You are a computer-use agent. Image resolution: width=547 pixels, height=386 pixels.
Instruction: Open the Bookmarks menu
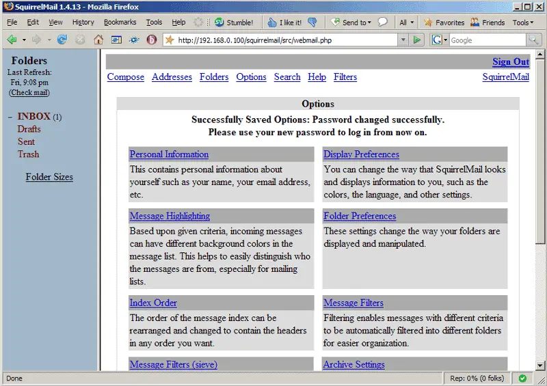[120, 23]
